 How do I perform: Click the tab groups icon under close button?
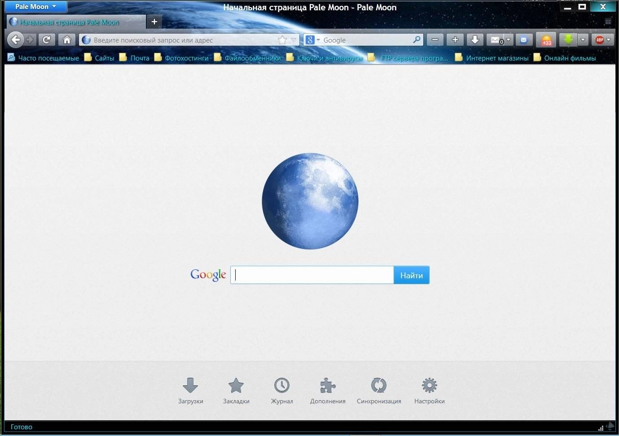(x=608, y=21)
